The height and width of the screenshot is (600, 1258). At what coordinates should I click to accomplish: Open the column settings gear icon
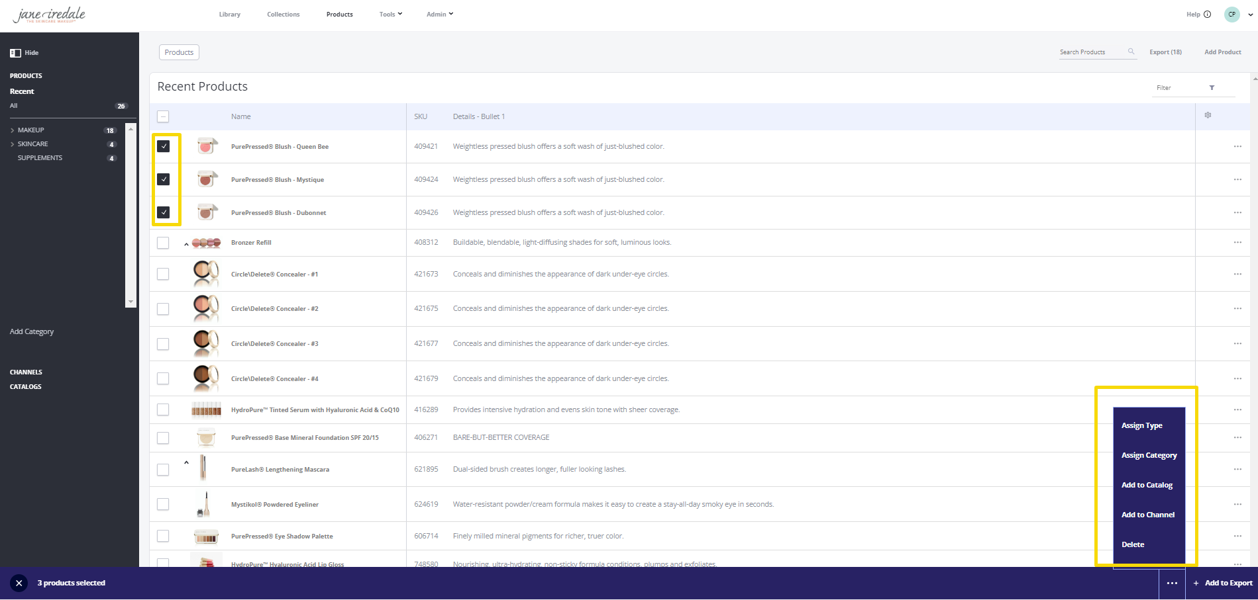click(1208, 115)
